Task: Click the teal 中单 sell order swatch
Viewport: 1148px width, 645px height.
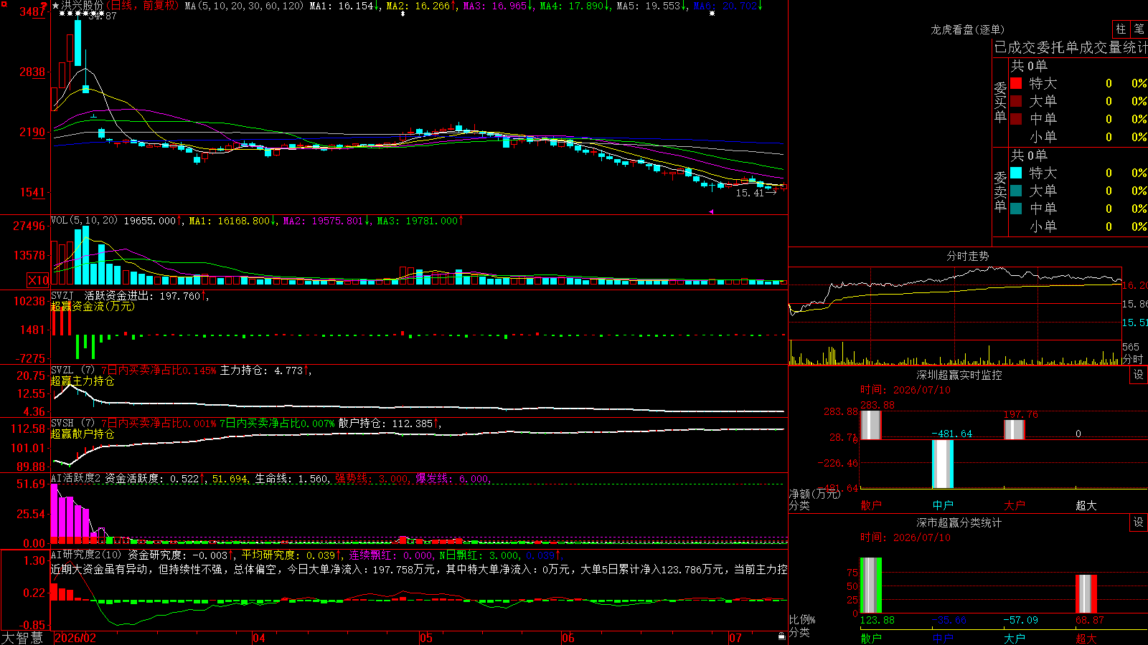Action: pos(1016,209)
